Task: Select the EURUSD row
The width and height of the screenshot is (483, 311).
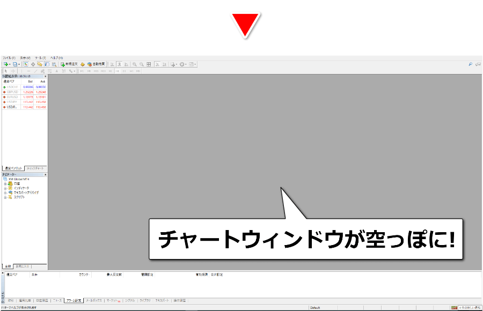Action: (x=24, y=97)
